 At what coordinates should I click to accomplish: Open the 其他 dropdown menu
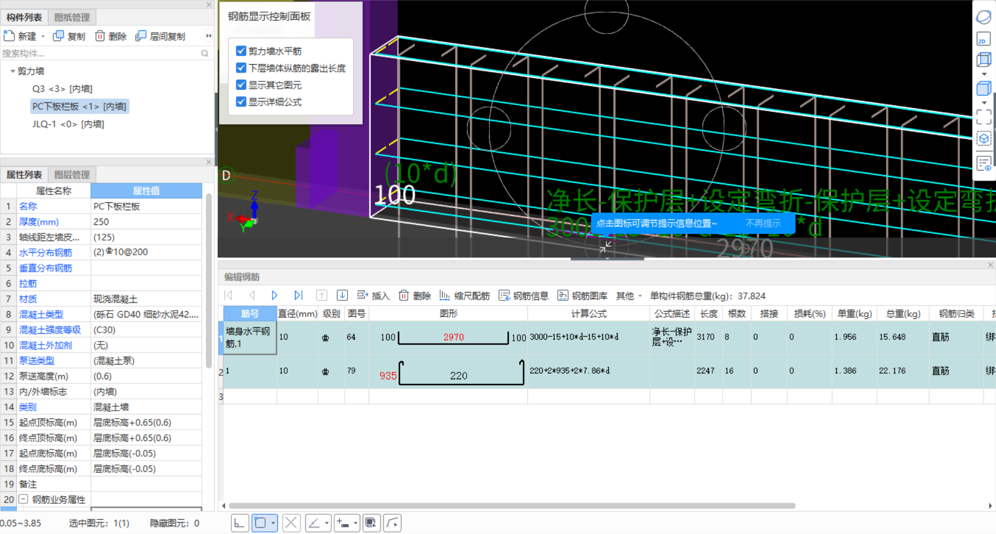tap(629, 296)
